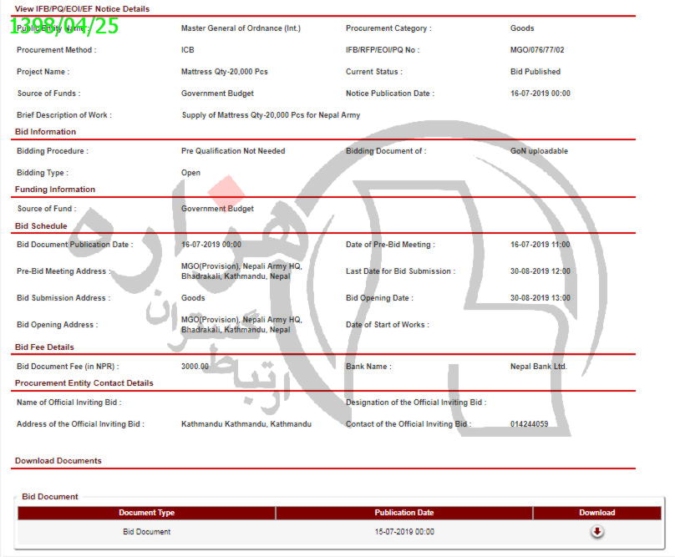
Task: Select the Bid Document row label
Action: (146, 532)
